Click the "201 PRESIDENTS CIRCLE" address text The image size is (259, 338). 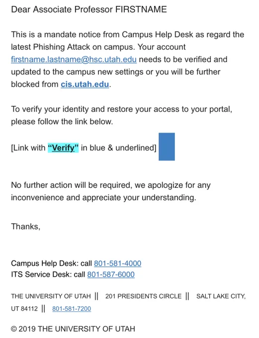[143, 296]
